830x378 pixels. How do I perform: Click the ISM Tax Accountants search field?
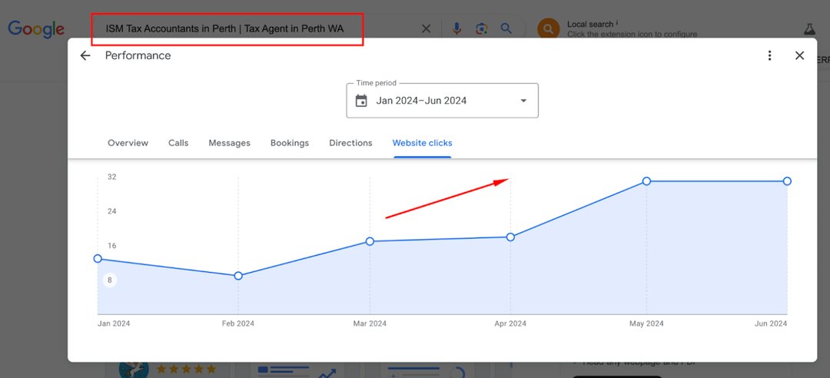pyautogui.click(x=227, y=29)
